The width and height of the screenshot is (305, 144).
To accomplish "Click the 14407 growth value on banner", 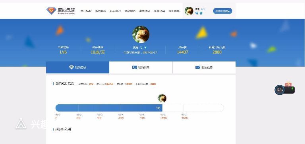I will [x=182, y=52].
